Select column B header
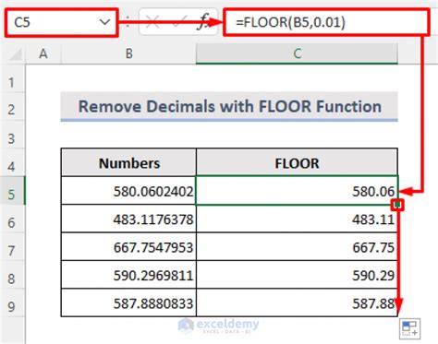This screenshot has height=344, width=438. click(128, 53)
